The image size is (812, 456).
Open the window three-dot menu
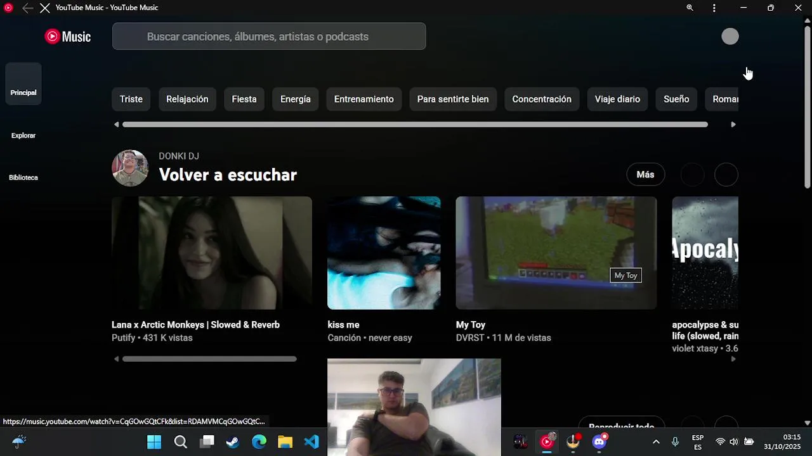pyautogui.click(x=714, y=8)
